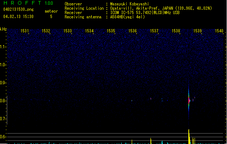Select the HROFFT title text
This screenshot has height=144, width=227.
[22, 3]
